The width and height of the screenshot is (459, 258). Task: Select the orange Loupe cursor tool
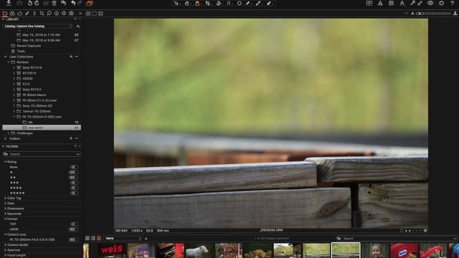point(197,3)
